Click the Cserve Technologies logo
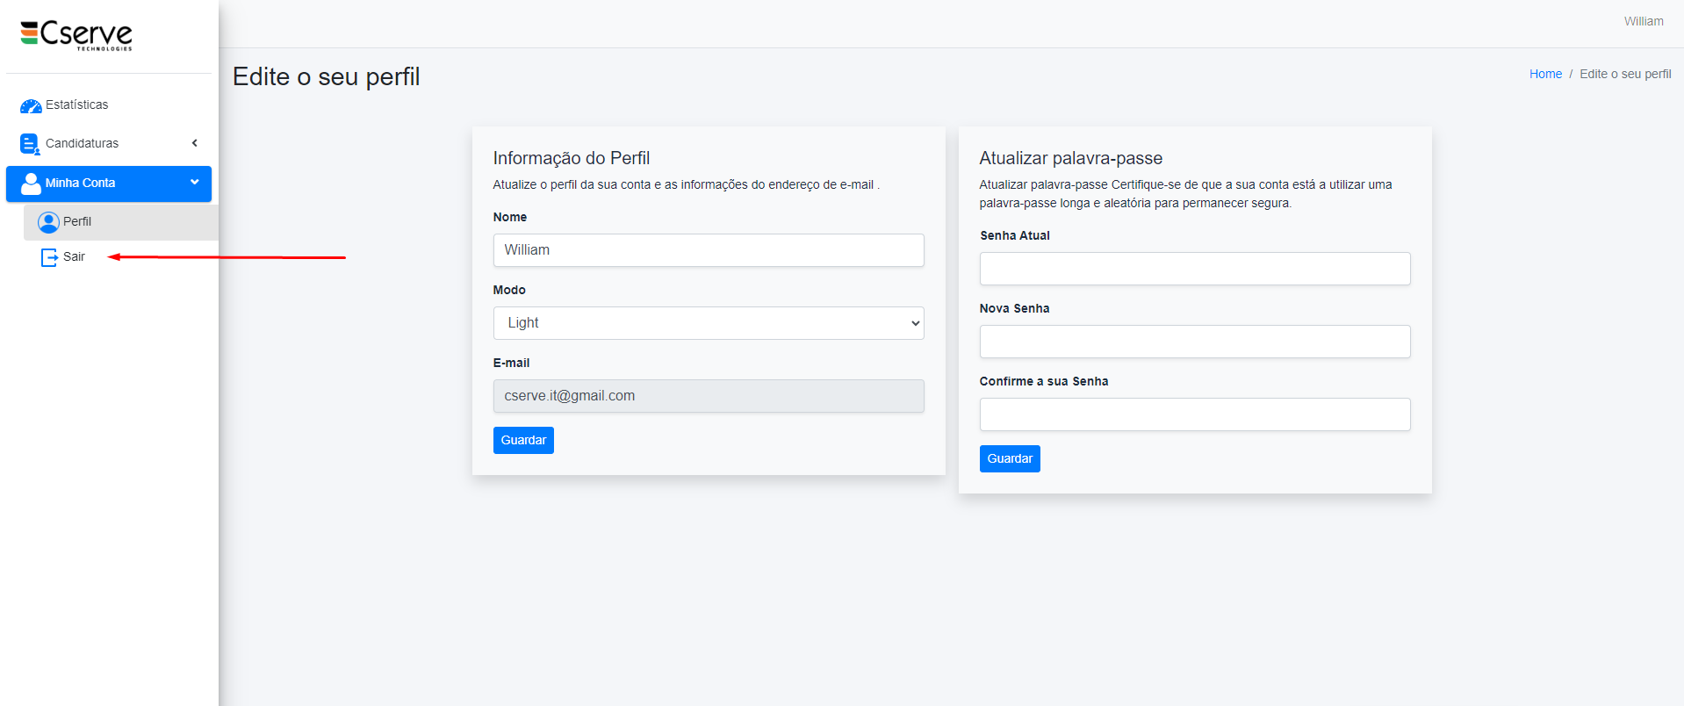 point(76,35)
